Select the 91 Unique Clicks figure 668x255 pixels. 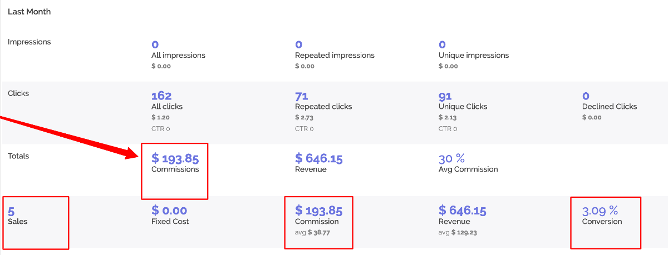tap(445, 96)
